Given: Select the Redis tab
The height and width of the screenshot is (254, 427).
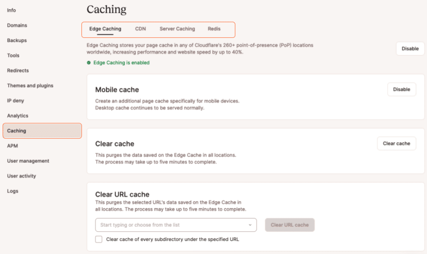Looking at the screenshot, I should tap(214, 29).
